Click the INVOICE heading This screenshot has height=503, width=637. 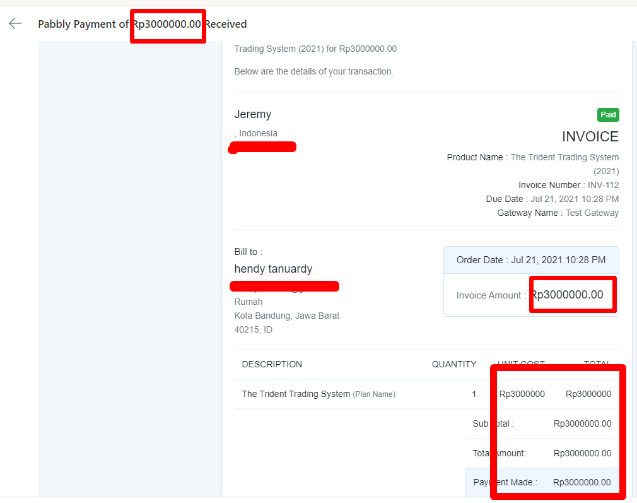pyautogui.click(x=590, y=137)
